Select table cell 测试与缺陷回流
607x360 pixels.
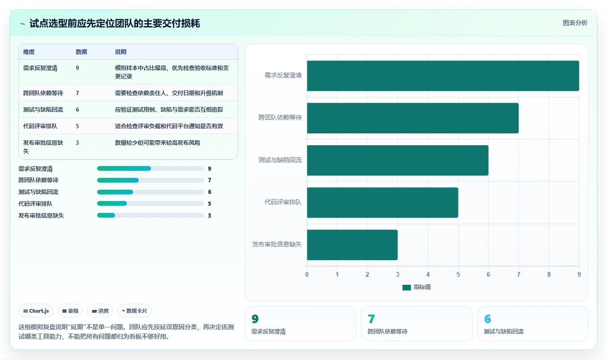point(43,110)
